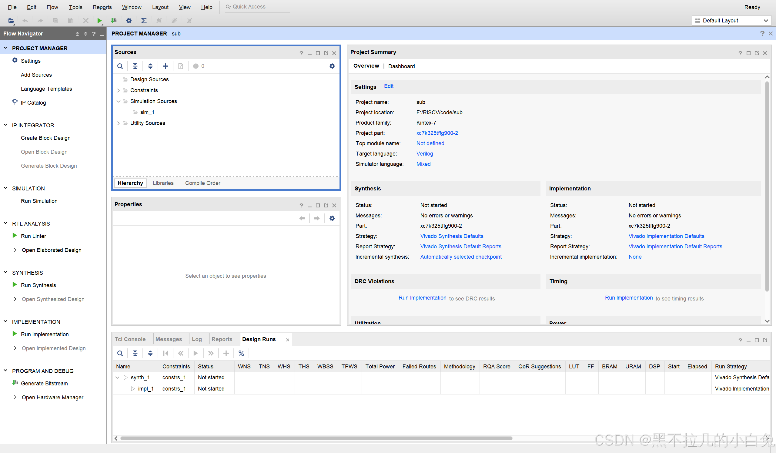Open Settings gear in main toolbar

[x=129, y=21]
